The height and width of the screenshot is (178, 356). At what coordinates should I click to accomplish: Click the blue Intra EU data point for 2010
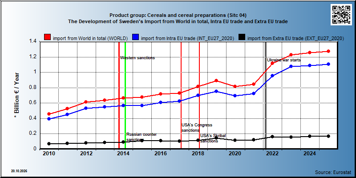pos(49,119)
